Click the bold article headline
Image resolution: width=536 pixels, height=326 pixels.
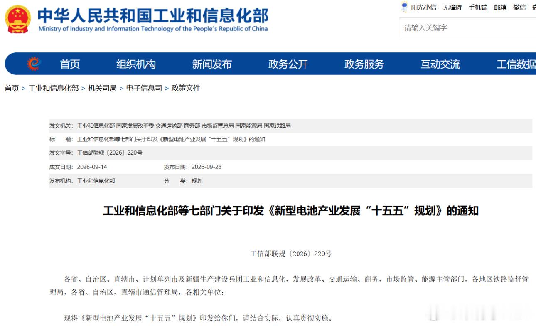(x=291, y=211)
